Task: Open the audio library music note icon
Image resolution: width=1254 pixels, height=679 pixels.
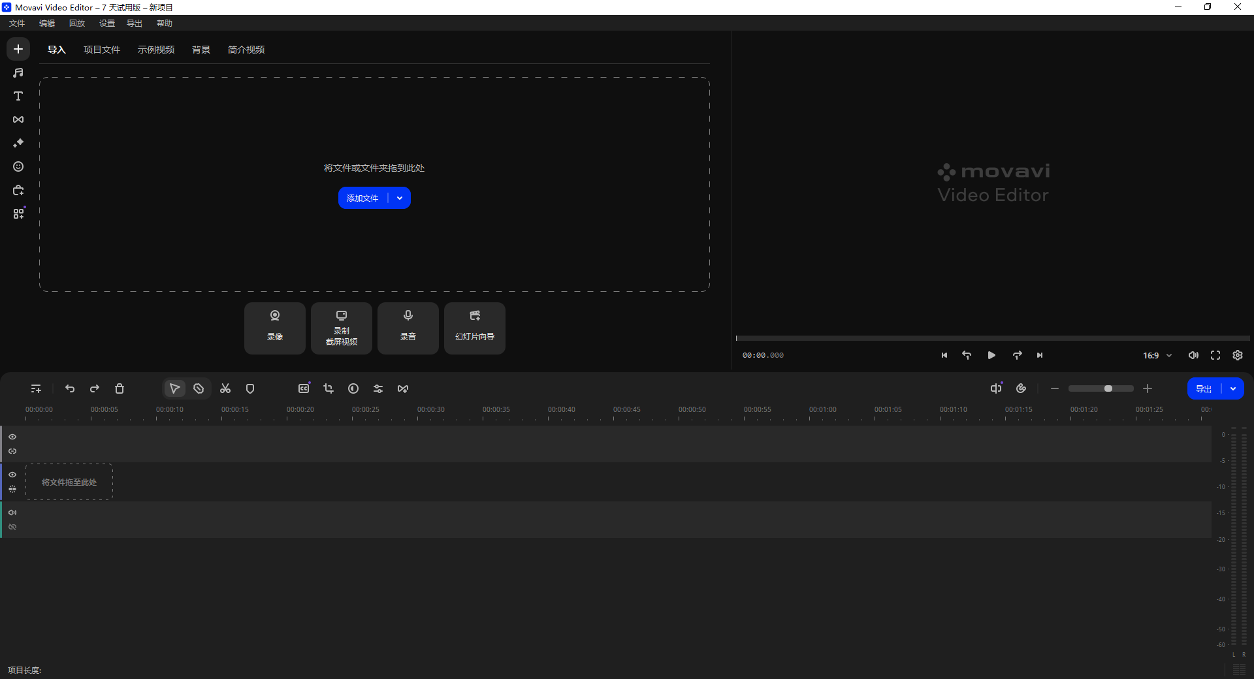Action: 18,72
